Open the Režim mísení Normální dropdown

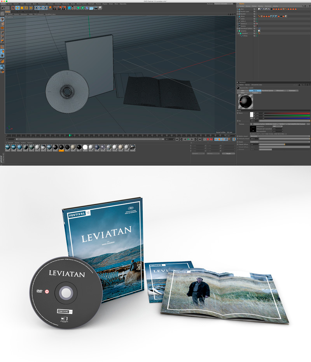click(x=280, y=136)
